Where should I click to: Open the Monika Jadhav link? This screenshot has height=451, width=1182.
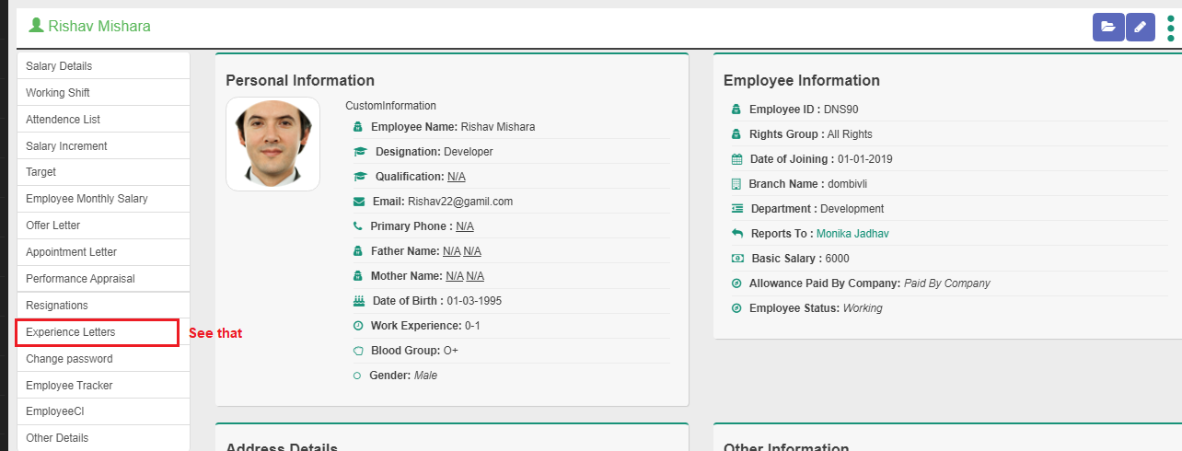point(852,234)
